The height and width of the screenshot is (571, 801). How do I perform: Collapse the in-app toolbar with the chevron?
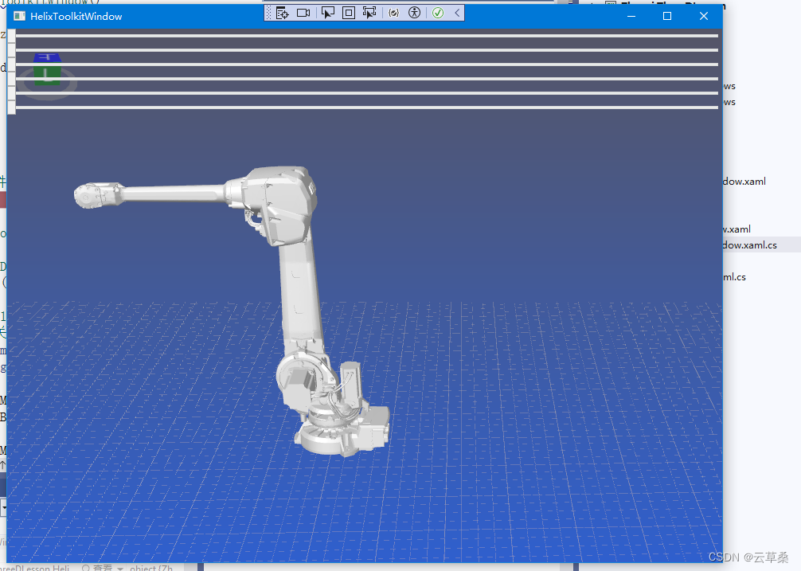click(456, 13)
